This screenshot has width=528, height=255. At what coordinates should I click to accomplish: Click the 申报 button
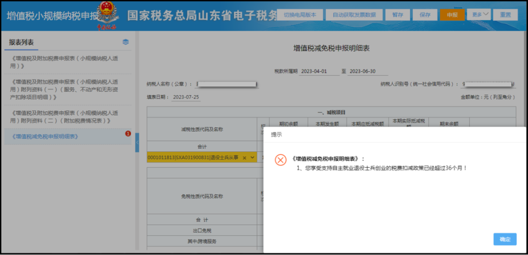[x=452, y=15]
